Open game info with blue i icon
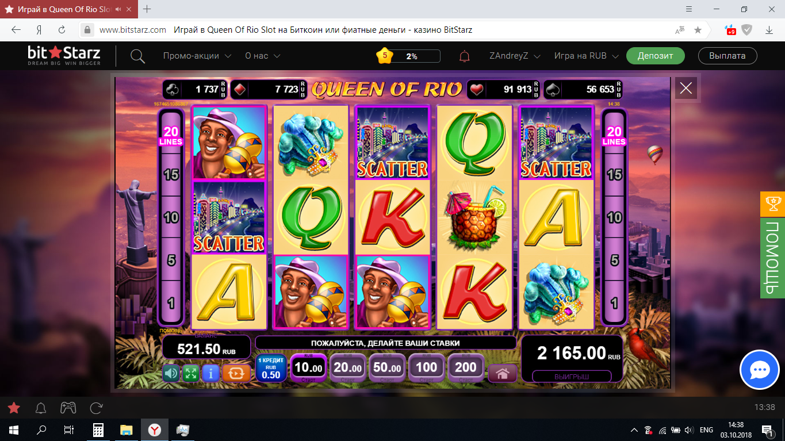 click(x=210, y=373)
